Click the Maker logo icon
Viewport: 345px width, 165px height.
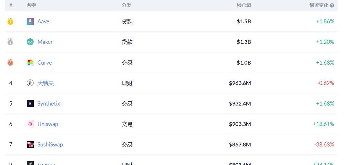(30, 42)
